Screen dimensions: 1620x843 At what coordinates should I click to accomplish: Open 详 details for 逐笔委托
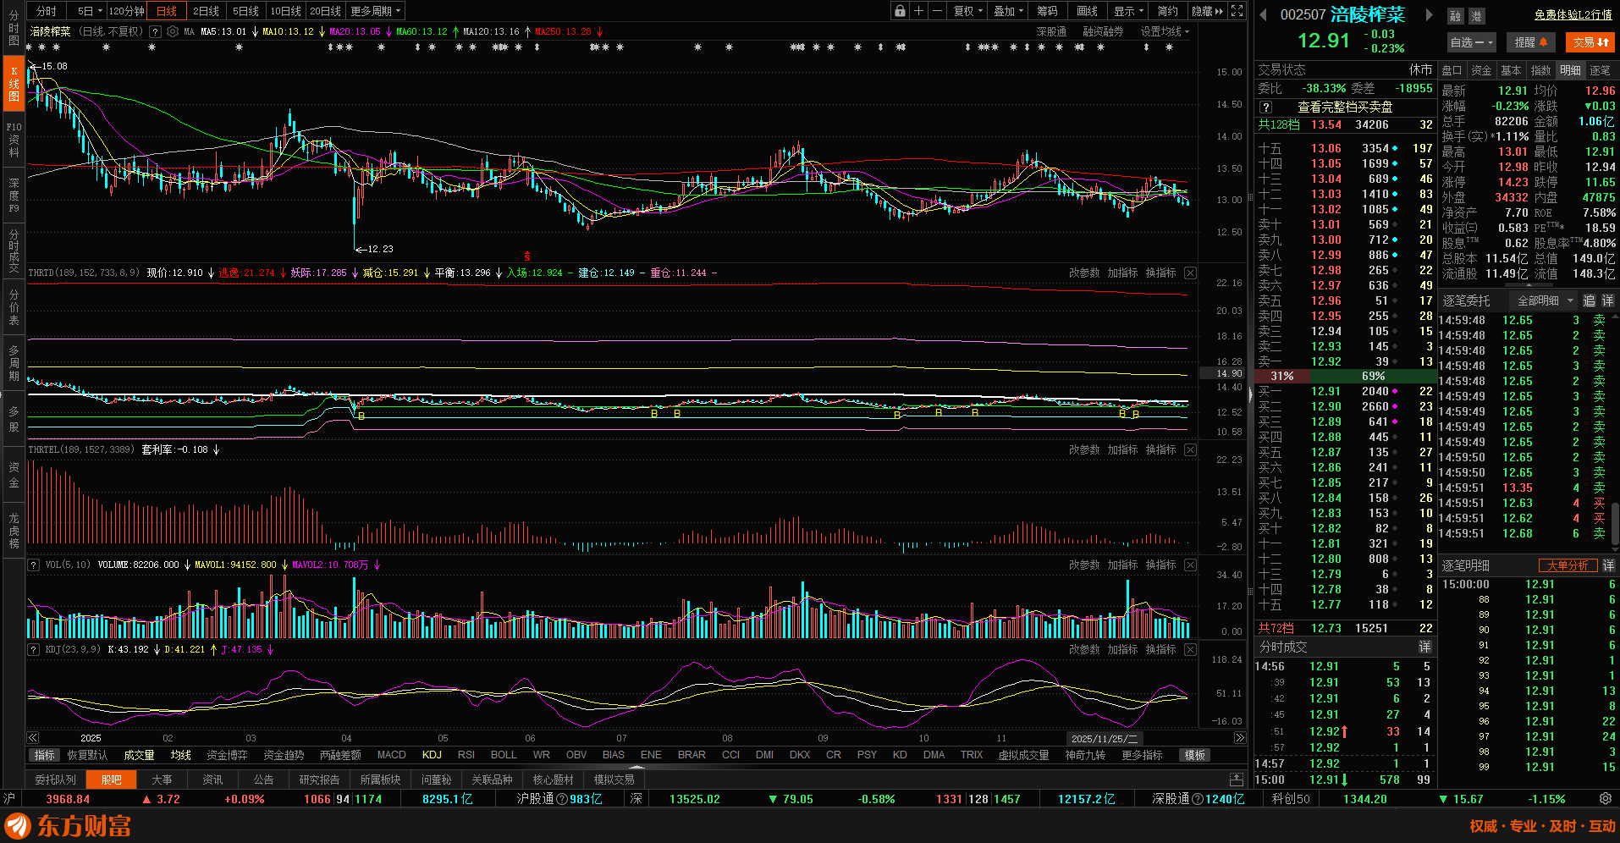pyautogui.click(x=1607, y=300)
